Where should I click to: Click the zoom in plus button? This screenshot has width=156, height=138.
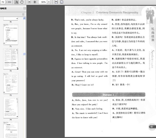pos(35,2)
